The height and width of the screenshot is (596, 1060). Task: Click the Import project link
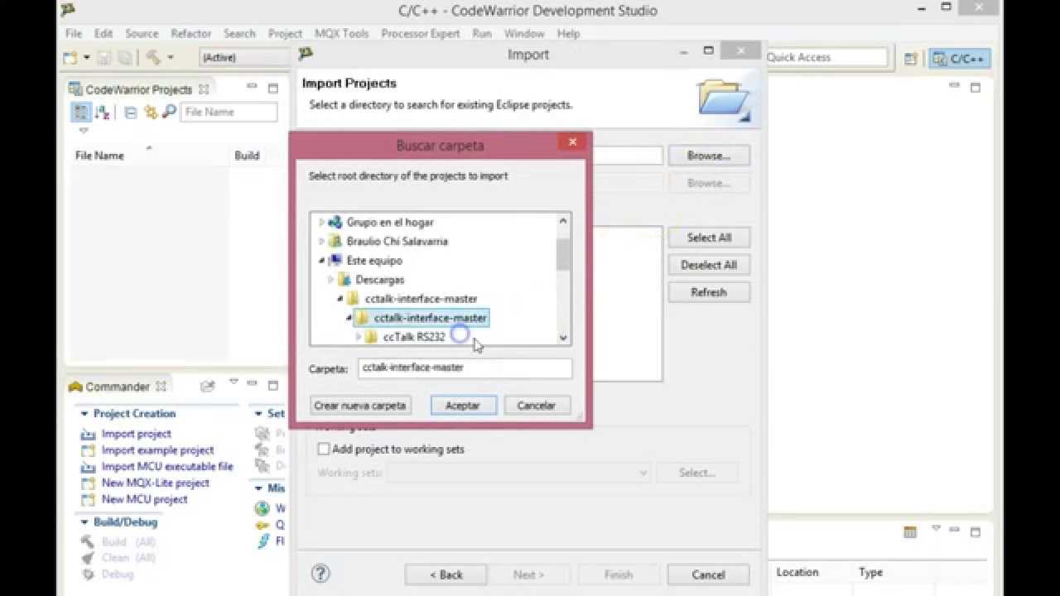coord(136,434)
